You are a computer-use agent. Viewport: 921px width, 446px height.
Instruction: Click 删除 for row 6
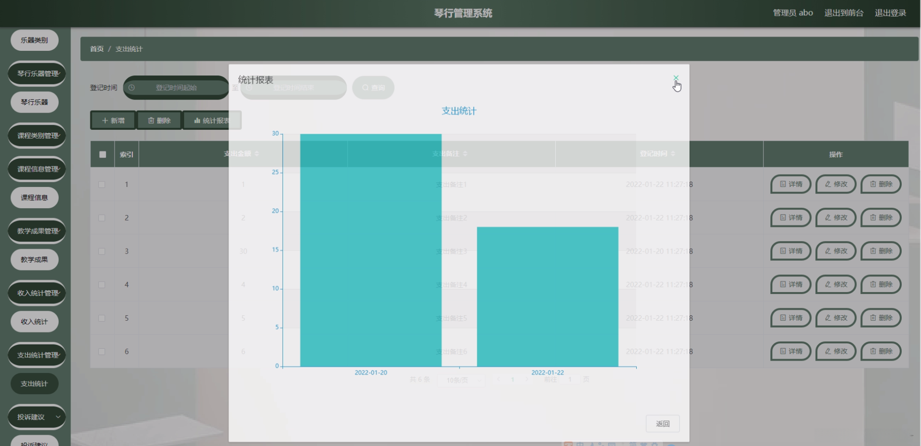coord(881,351)
